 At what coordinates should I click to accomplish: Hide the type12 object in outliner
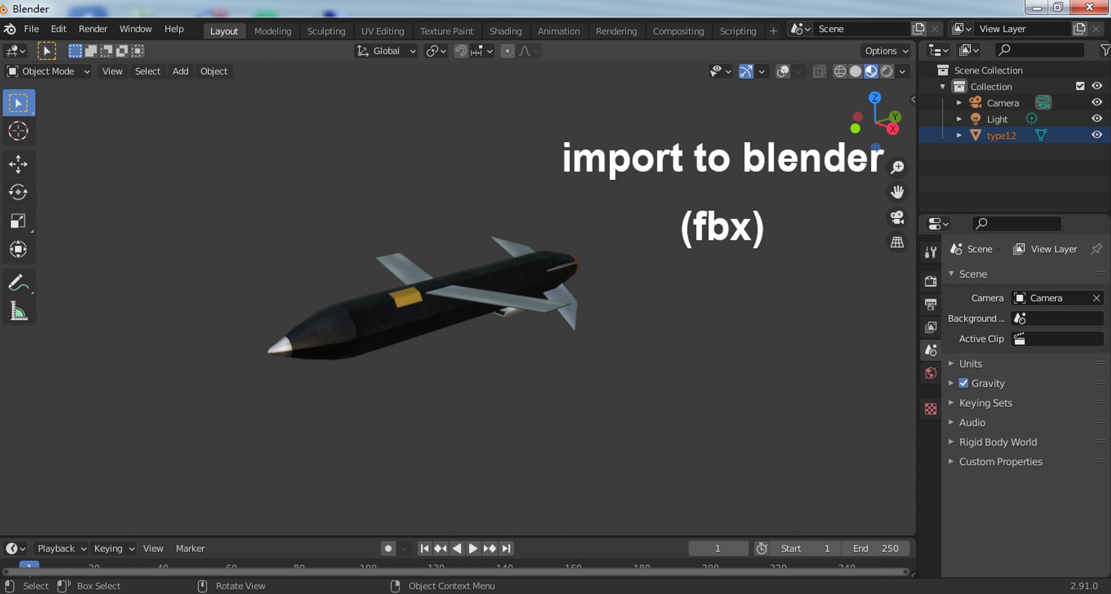point(1097,135)
